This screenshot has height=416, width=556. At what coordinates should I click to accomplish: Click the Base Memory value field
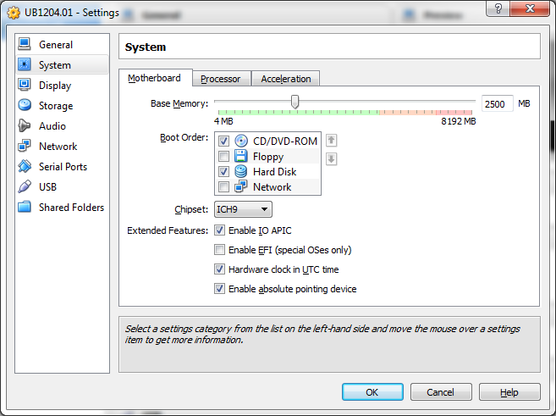click(x=497, y=103)
